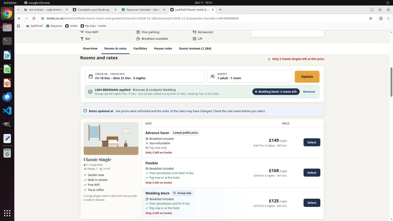Open the Facilities section tab
Screen dimensions: 393x221
coord(140,48)
